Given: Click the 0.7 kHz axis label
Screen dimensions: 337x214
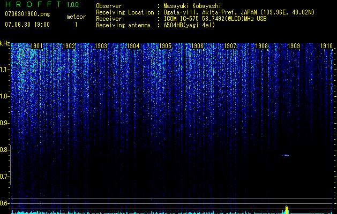Looking at the screenshot, I should pos(4,177).
